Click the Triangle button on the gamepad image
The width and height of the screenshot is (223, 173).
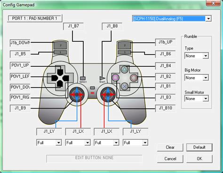point(125,69)
